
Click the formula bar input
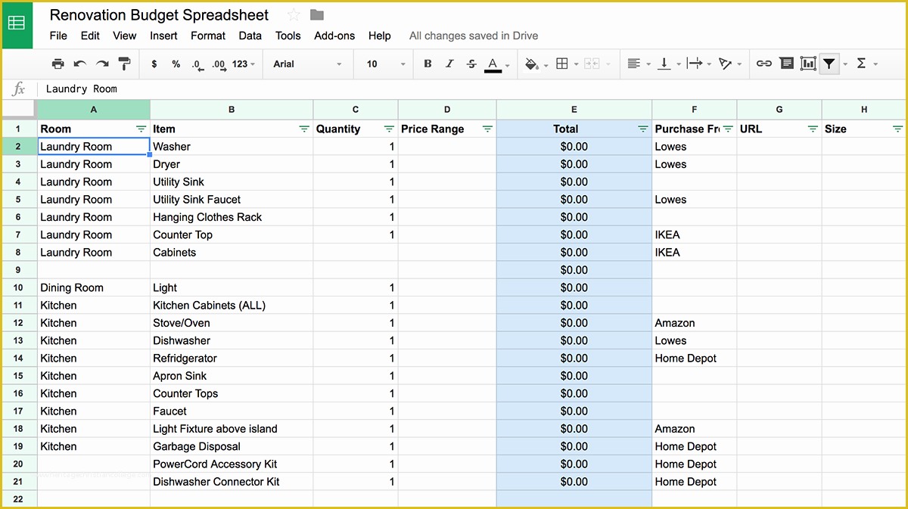point(473,89)
